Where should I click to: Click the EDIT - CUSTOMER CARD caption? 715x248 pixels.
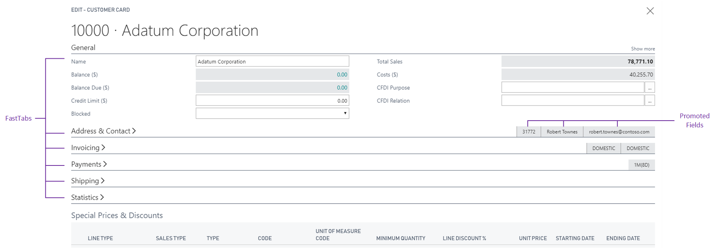click(x=100, y=10)
